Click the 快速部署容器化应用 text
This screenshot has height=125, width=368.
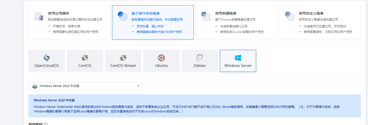(234, 26)
